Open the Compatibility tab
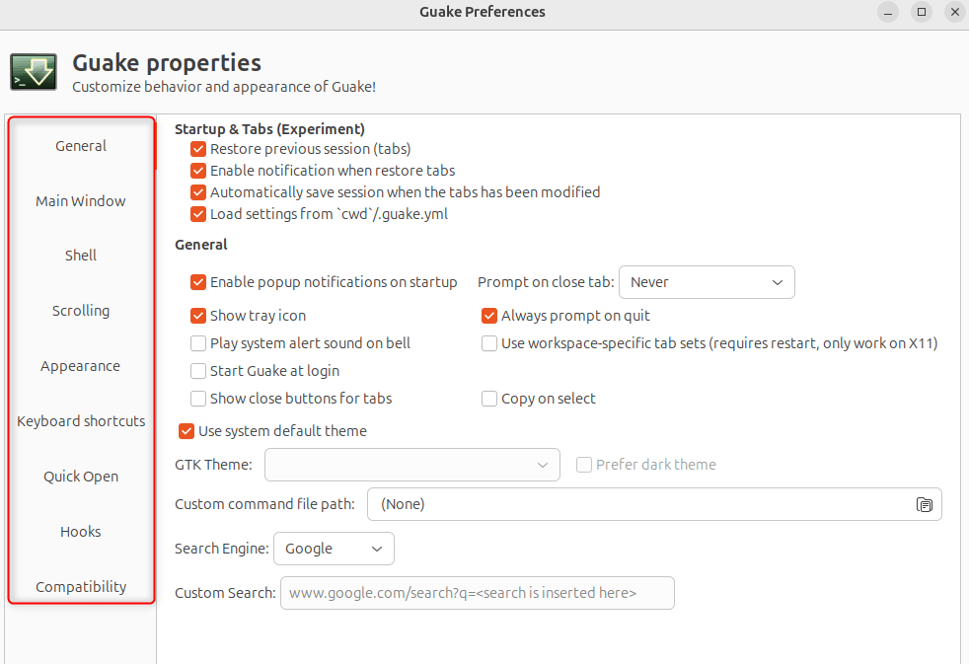 [x=81, y=587]
